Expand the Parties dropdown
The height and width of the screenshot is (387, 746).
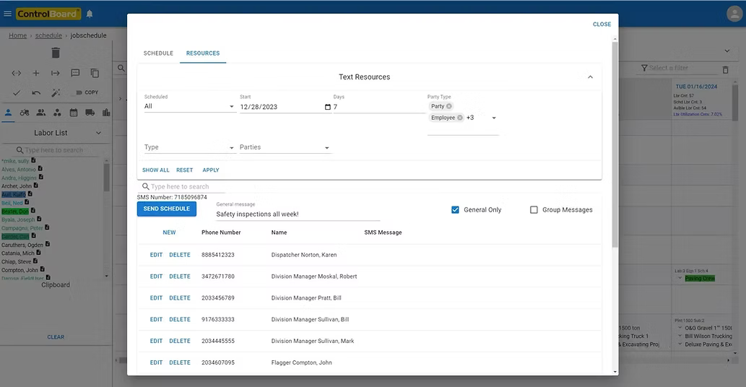pyautogui.click(x=285, y=148)
